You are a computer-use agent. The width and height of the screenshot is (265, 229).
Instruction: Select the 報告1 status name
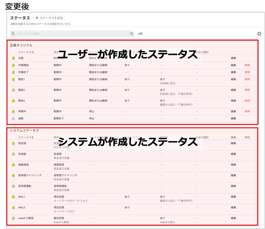pyautogui.click(x=22, y=79)
